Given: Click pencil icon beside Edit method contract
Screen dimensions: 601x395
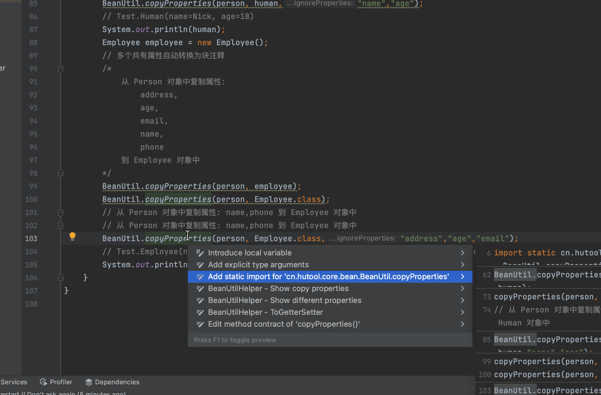Looking at the screenshot, I should point(200,324).
